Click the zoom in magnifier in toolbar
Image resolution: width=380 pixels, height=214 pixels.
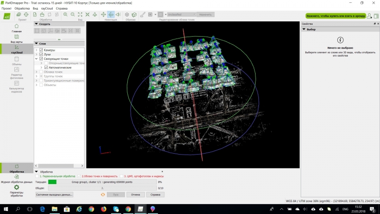click(x=65, y=15)
